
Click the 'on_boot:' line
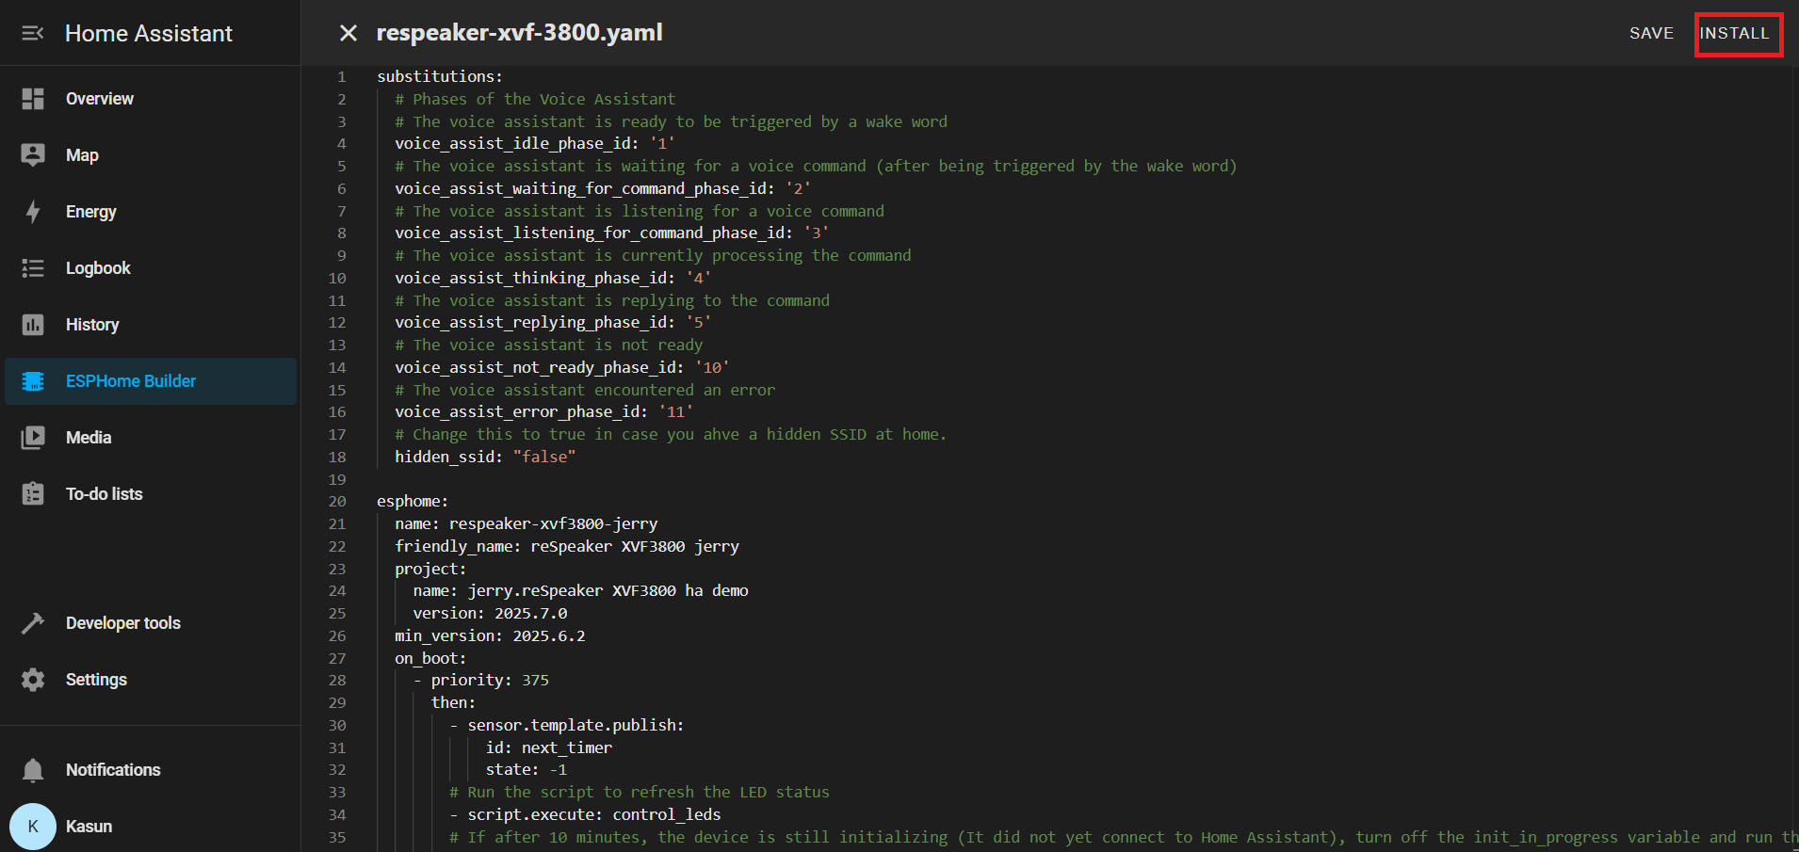[430, 658]
